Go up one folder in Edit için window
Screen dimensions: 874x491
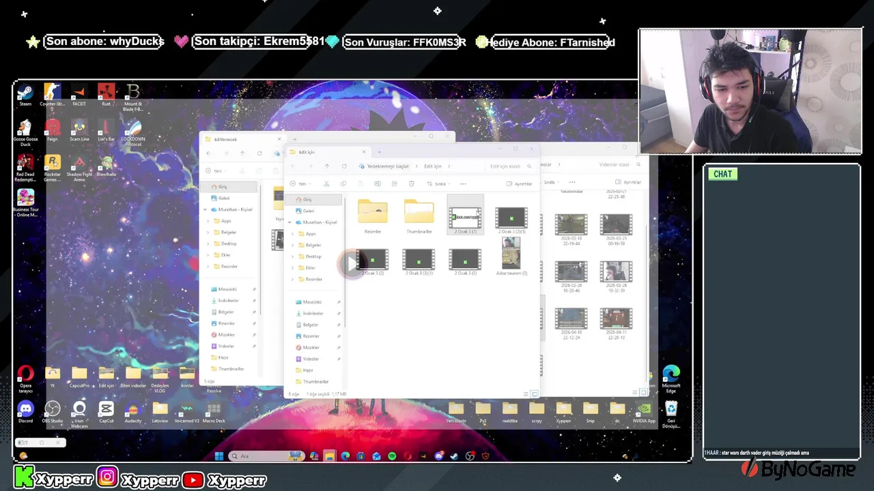(327, 166)
